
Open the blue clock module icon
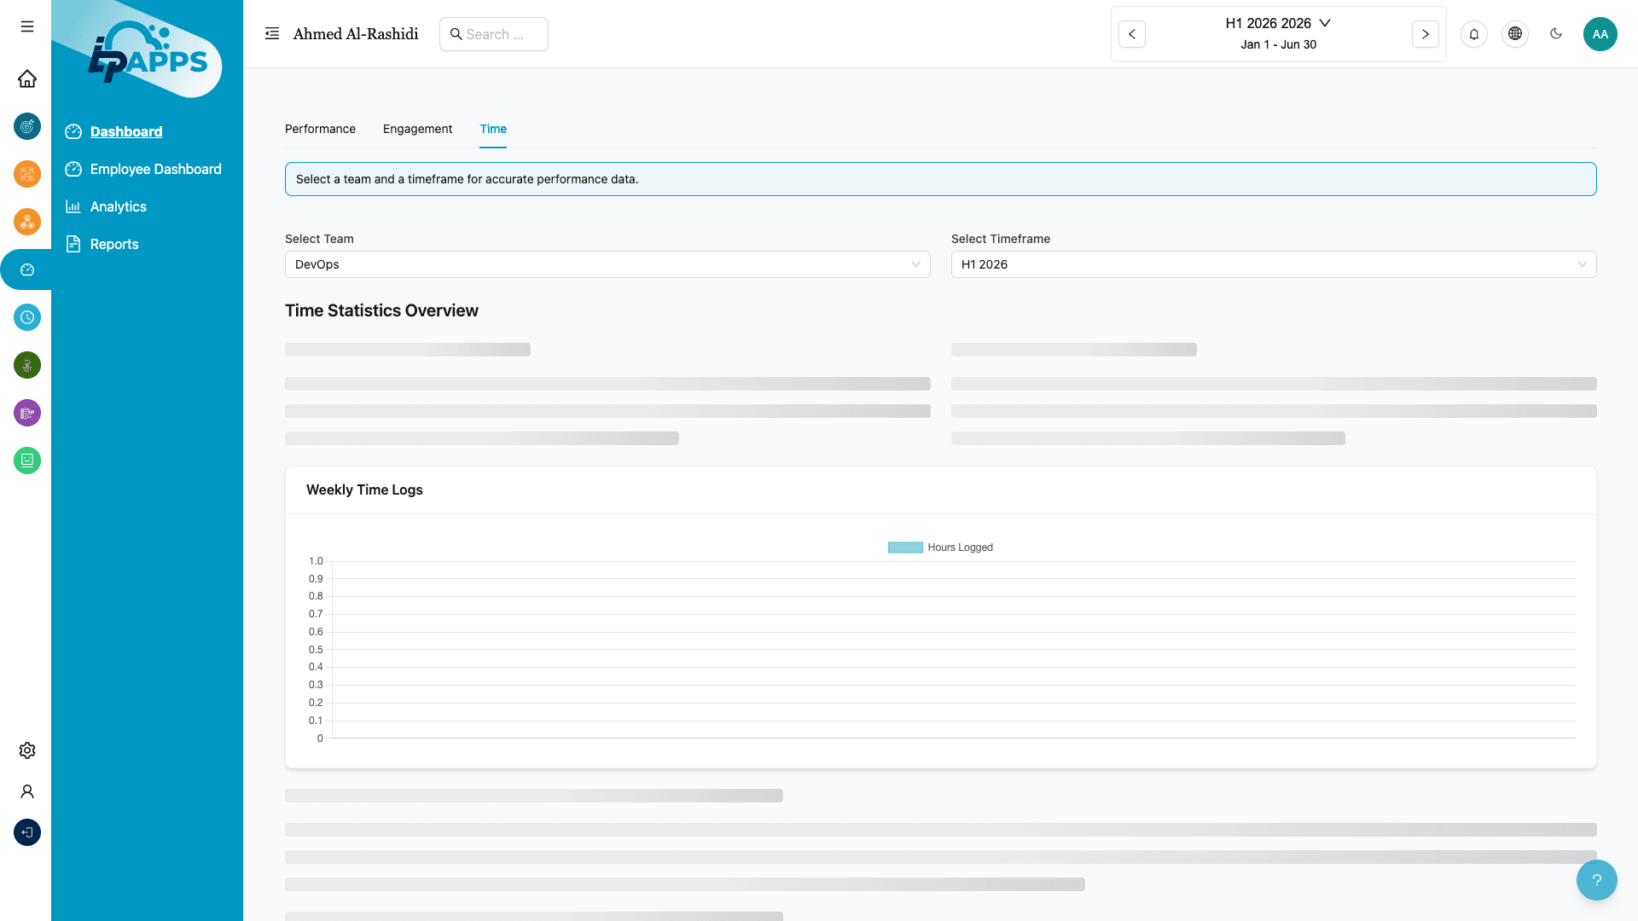click(x=27, y=317)
